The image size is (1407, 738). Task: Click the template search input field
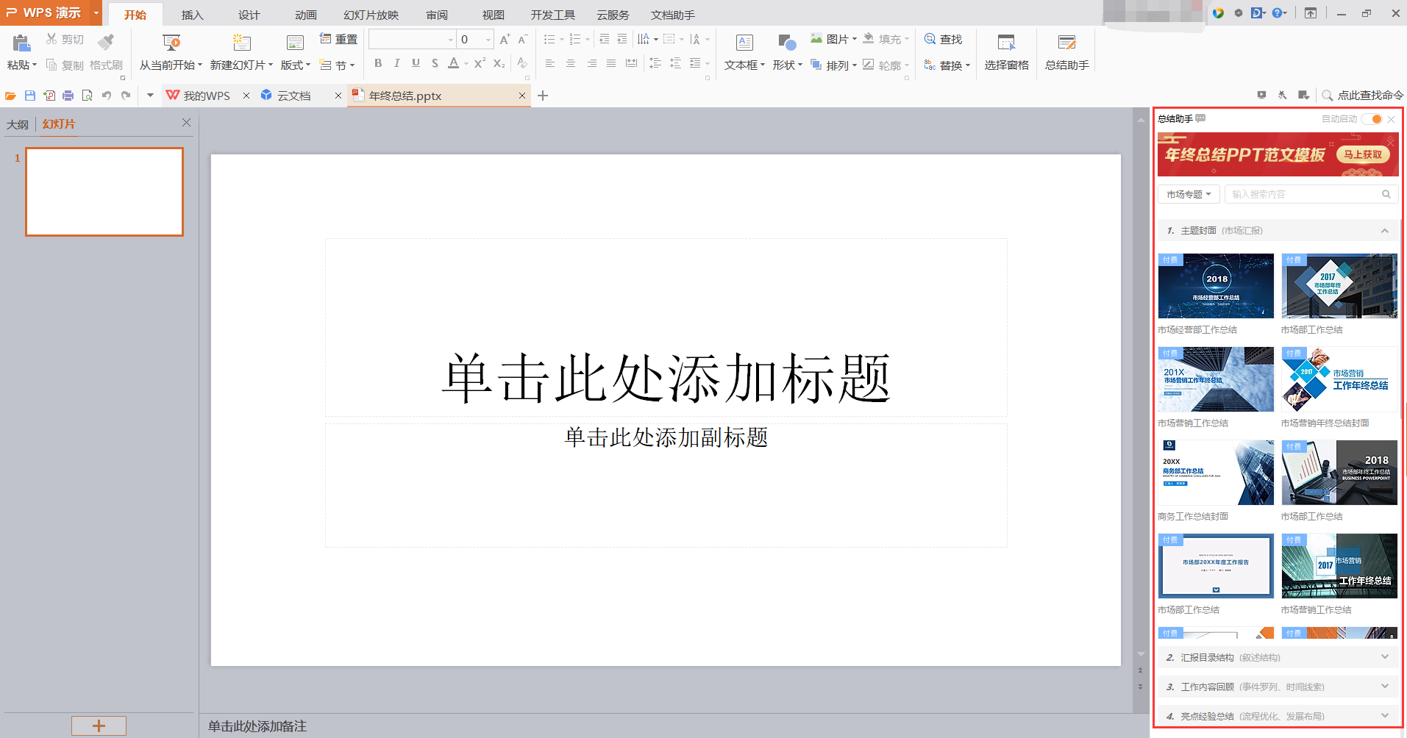[1304, 194]
